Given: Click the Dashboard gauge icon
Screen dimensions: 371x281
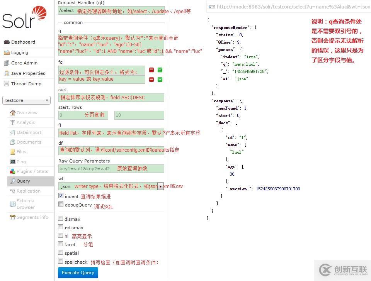Looking at the screenshot, I should coord(7,42).
